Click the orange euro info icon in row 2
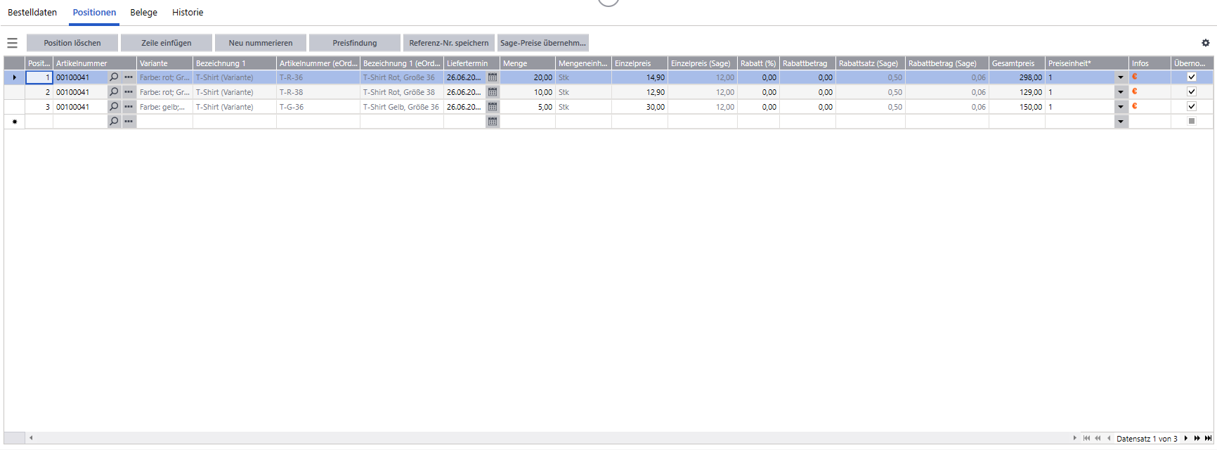 click(x=1134, y=92)
